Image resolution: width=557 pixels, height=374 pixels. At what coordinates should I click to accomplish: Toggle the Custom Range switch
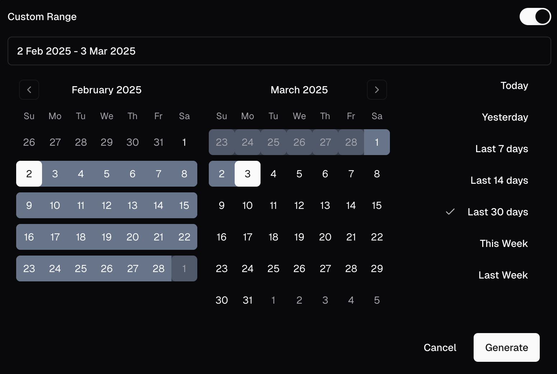pyautogui.click(x=535, y=17)
